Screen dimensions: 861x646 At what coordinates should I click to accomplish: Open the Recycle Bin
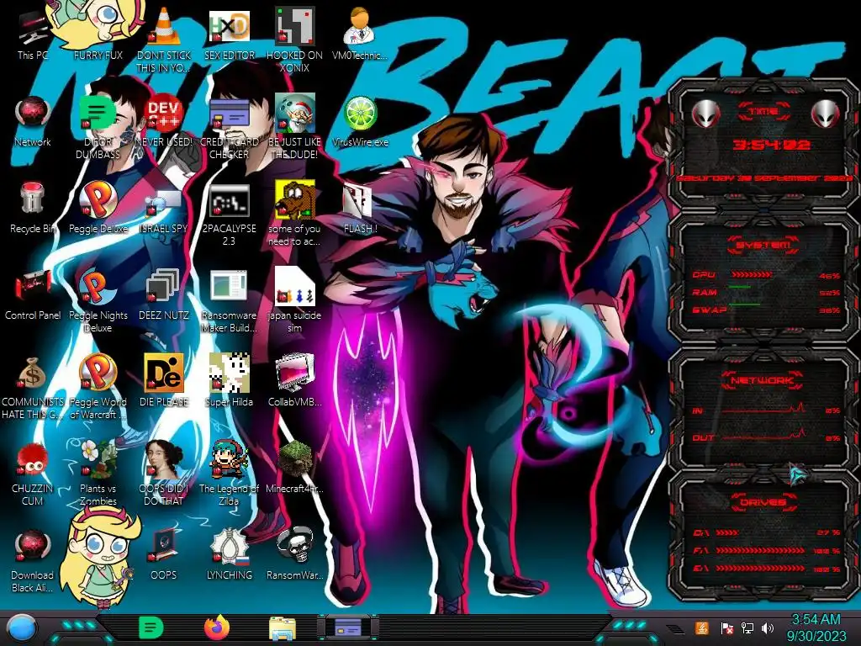click(33, 208)
